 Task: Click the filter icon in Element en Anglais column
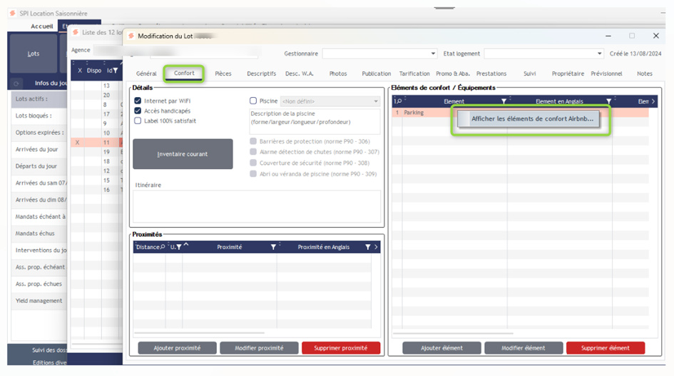[x=608, y=102]
